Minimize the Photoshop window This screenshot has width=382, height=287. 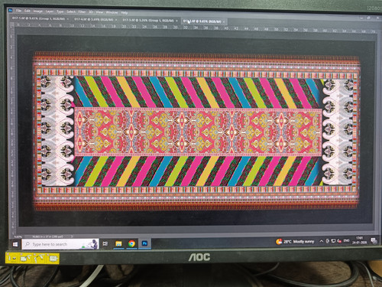[x=361, y=18]
